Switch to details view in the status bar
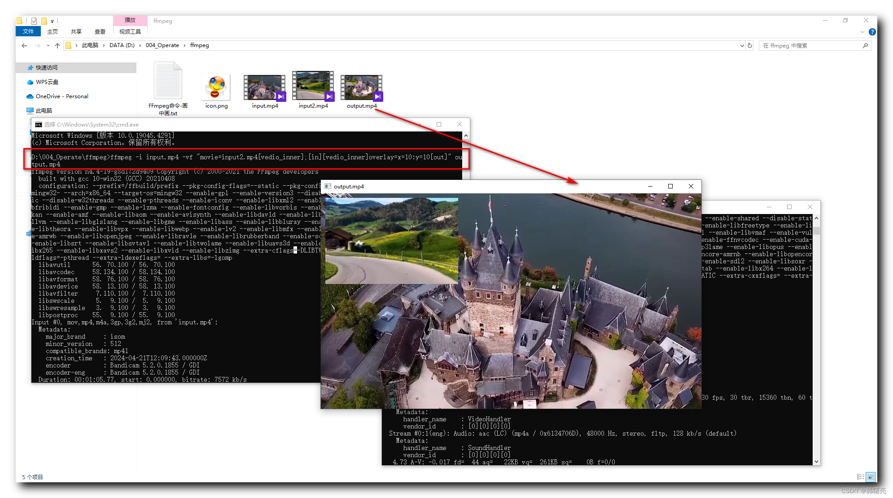Screen dimensions: 893x498 (860, 476)
